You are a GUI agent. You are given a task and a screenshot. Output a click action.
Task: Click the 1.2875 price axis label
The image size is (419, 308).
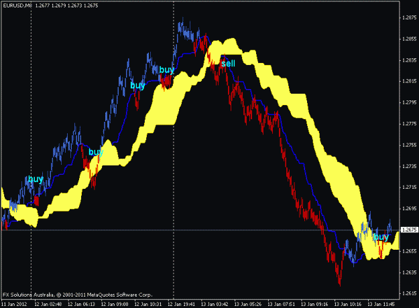pyautogui.click(x=409, y=18)
